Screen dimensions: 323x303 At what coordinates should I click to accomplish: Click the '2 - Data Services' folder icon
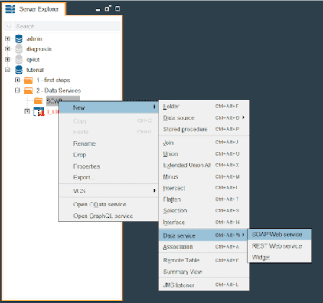coord(28,91)
